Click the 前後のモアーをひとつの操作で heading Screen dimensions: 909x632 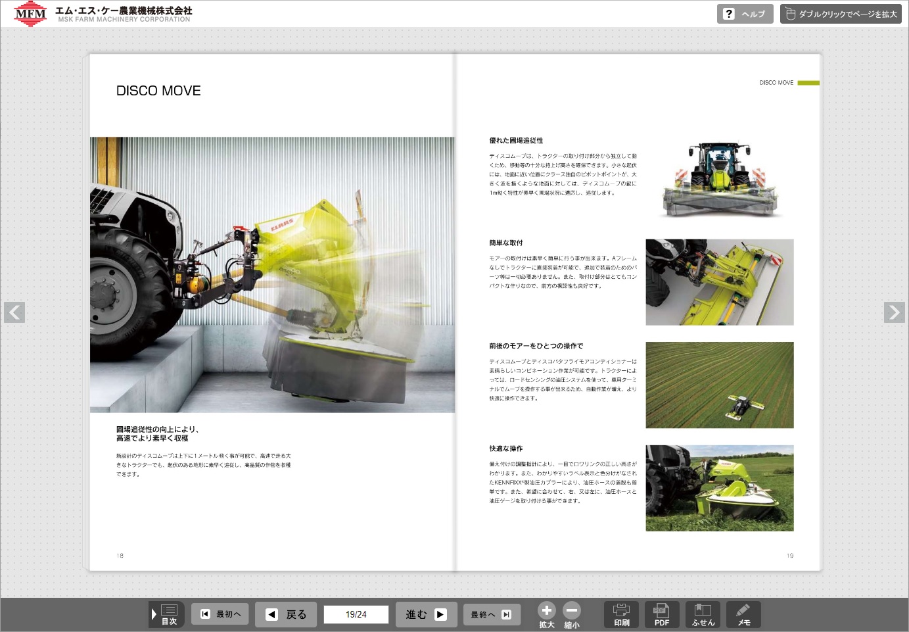(x=536, y=346)
